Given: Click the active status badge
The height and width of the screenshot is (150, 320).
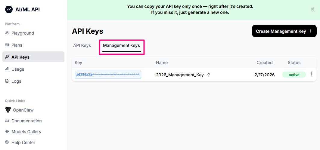Looking at the screenshot, I should (x=294, y=75).
